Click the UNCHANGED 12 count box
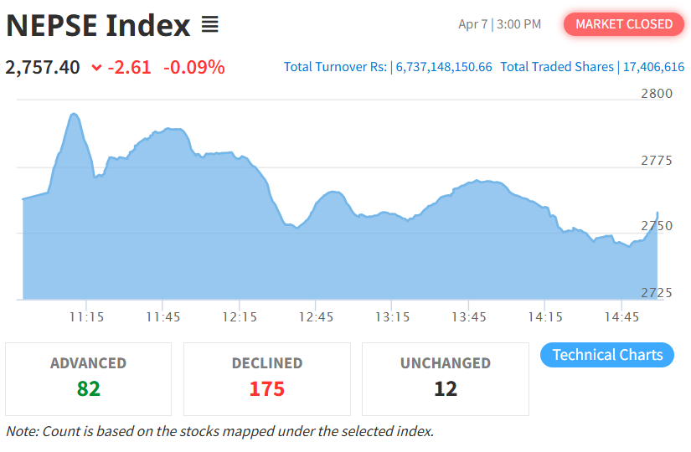 coord(445,378)
